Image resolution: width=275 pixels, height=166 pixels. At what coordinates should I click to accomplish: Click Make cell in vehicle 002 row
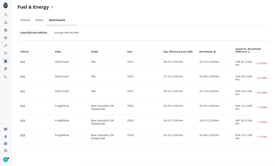click(62, 62)
